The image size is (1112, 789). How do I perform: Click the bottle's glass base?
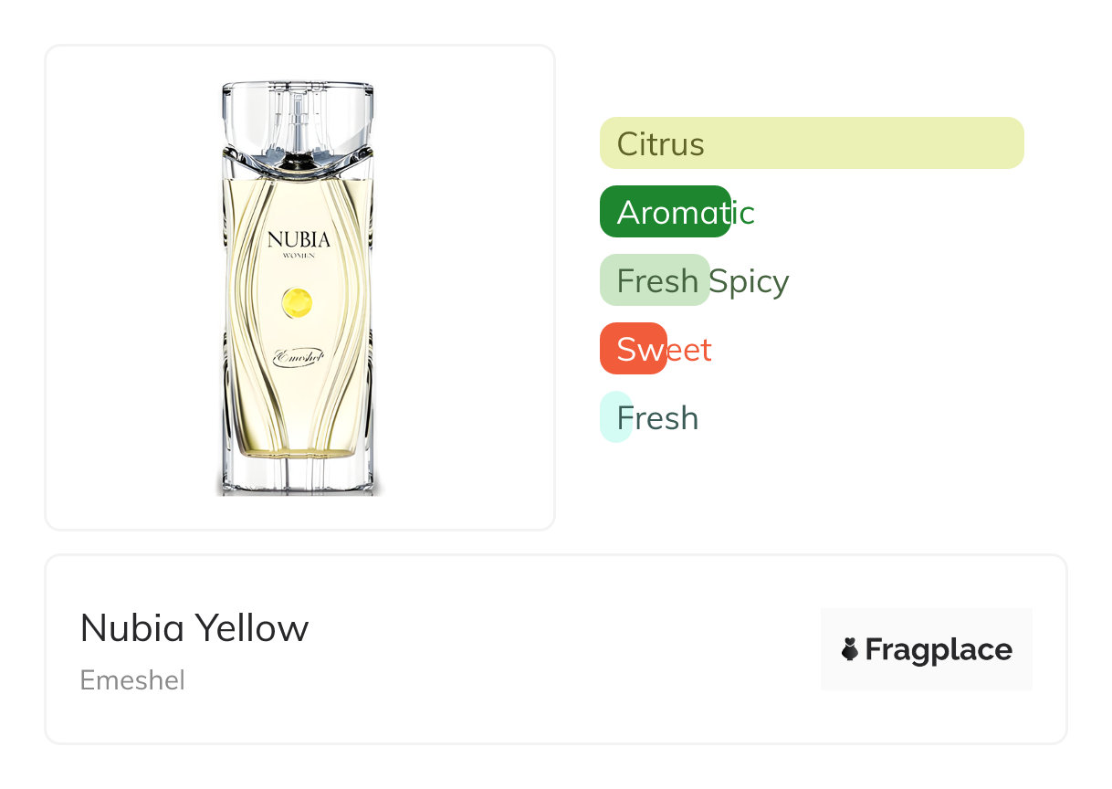(299, 475)
